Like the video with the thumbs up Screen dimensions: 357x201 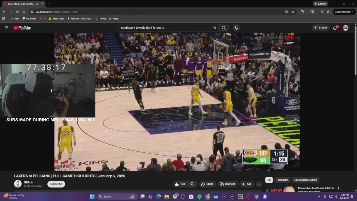pyautogui.click(x=180, y=184)
